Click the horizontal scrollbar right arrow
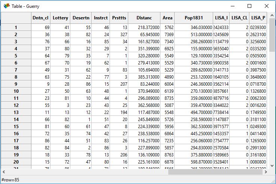Screen dimensions: 276x184 [266, 172]
